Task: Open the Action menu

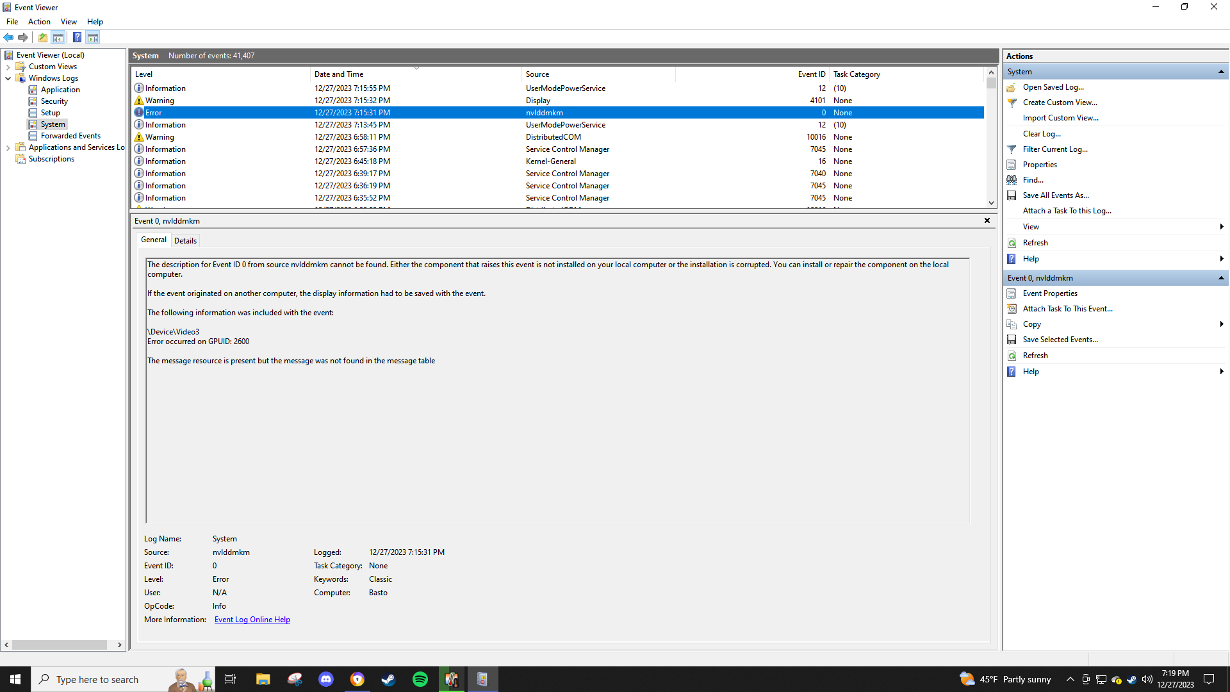Action: [x=39, y=22]
